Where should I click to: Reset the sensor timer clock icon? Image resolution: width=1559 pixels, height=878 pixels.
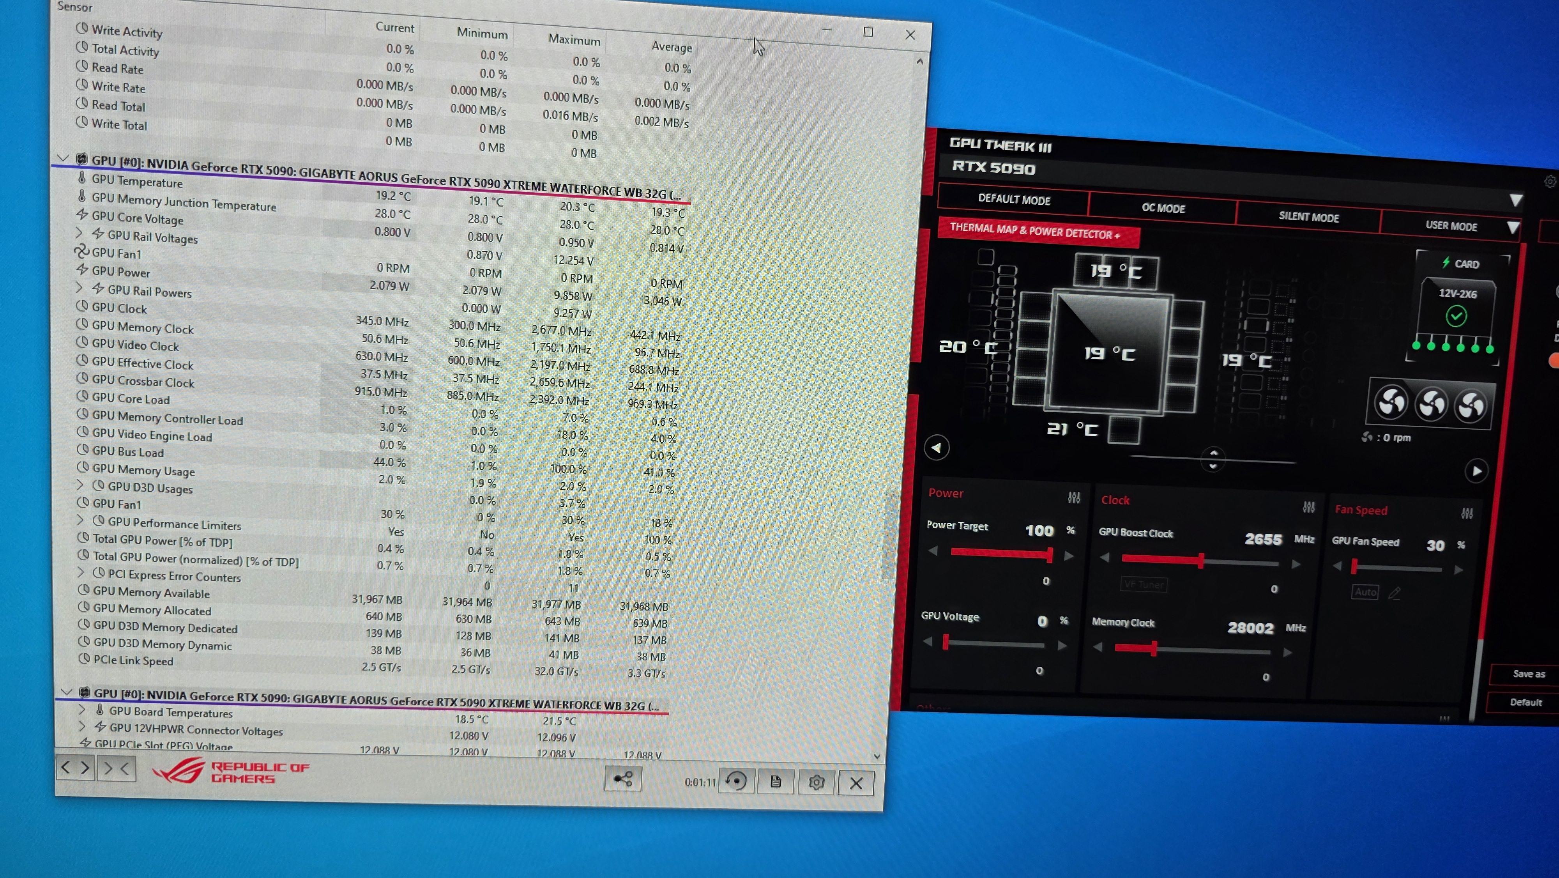pyautogui.click(x=736, y=781)
